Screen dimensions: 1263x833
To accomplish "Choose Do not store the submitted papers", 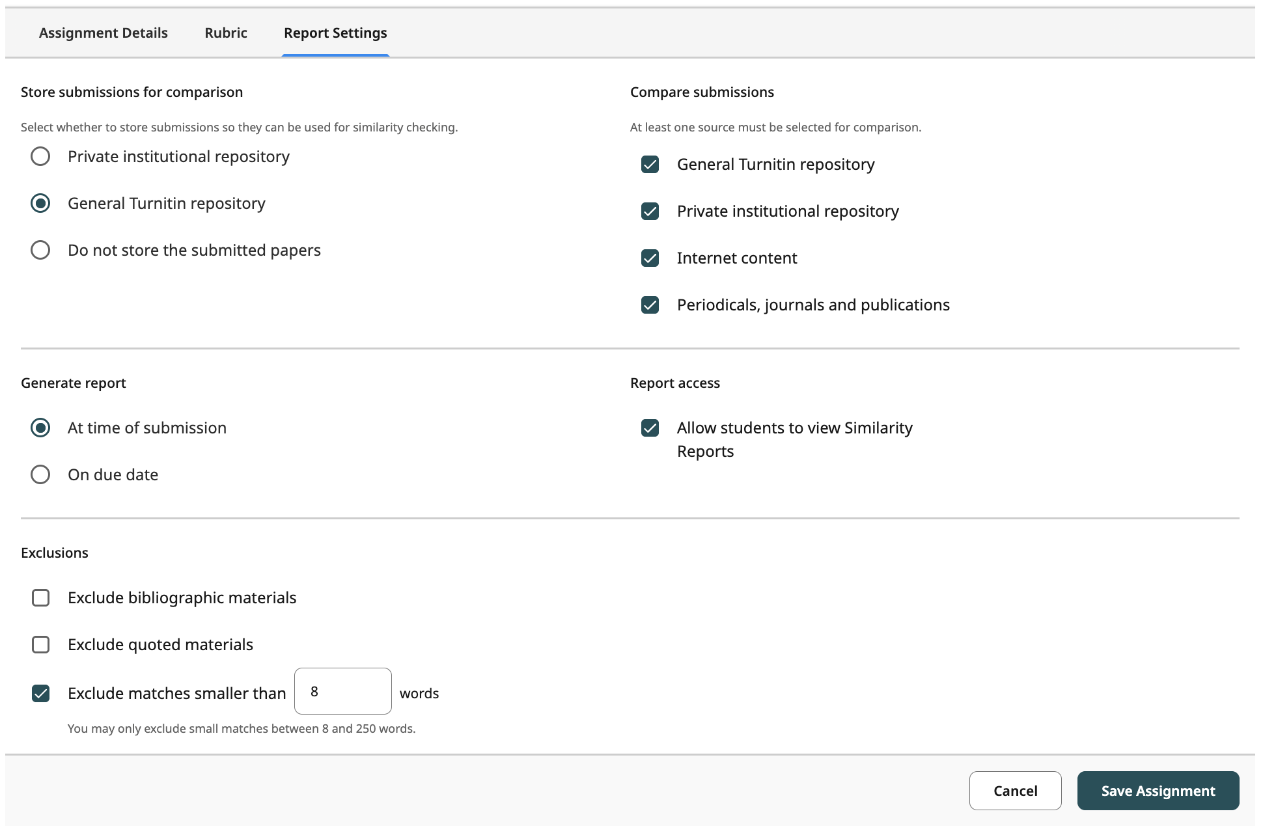I will coord(40,249).
